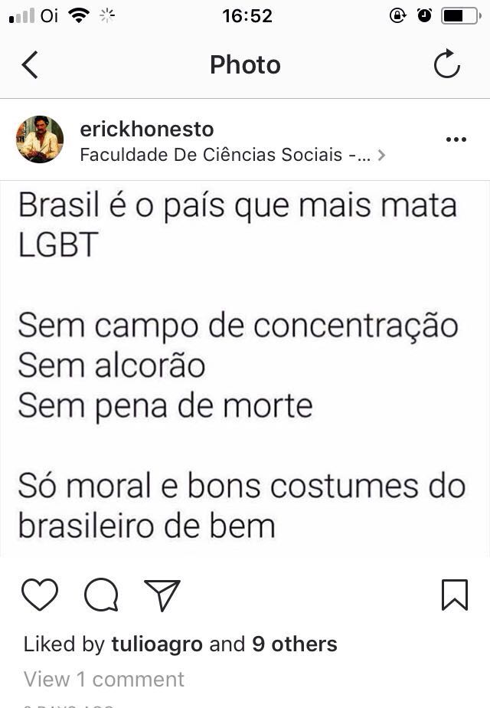
Task: Open comments via the speech bubble icon
Action: pyautogui.click(x=102, y=595)
